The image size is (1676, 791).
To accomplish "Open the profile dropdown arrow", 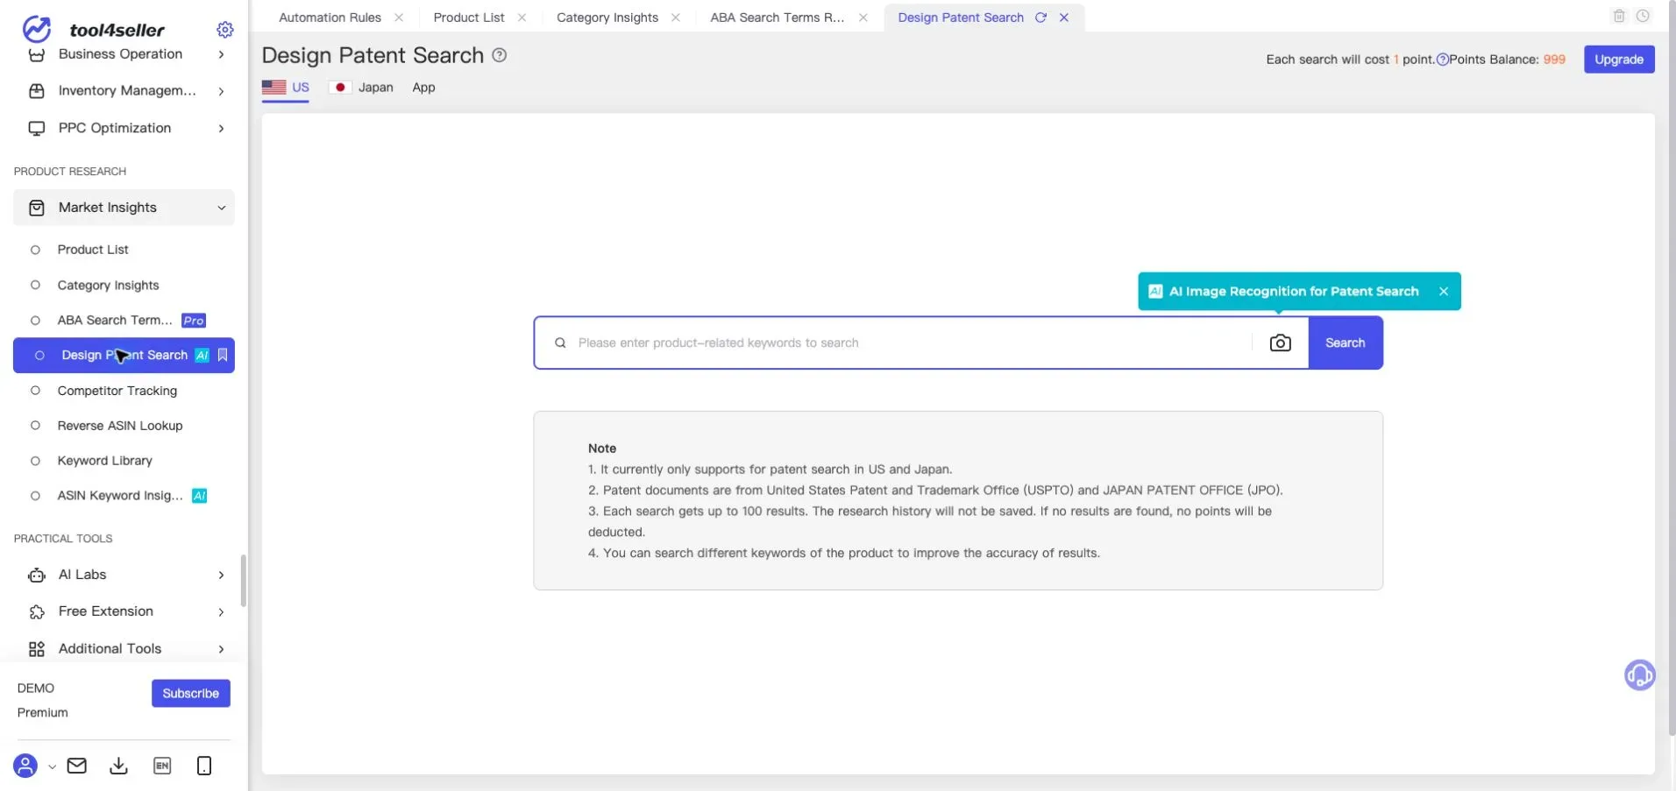I will click(x=52, y=766).
